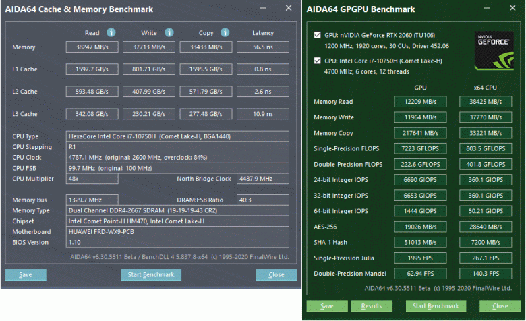Click the info icon beside Write column
This screenshot has width=526, height=321.
(x=169, y=32)
